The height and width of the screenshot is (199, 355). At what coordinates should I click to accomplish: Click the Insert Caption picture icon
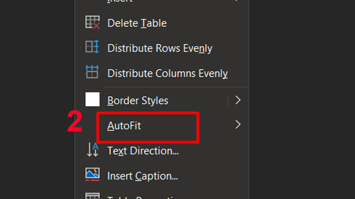(92, 175)
